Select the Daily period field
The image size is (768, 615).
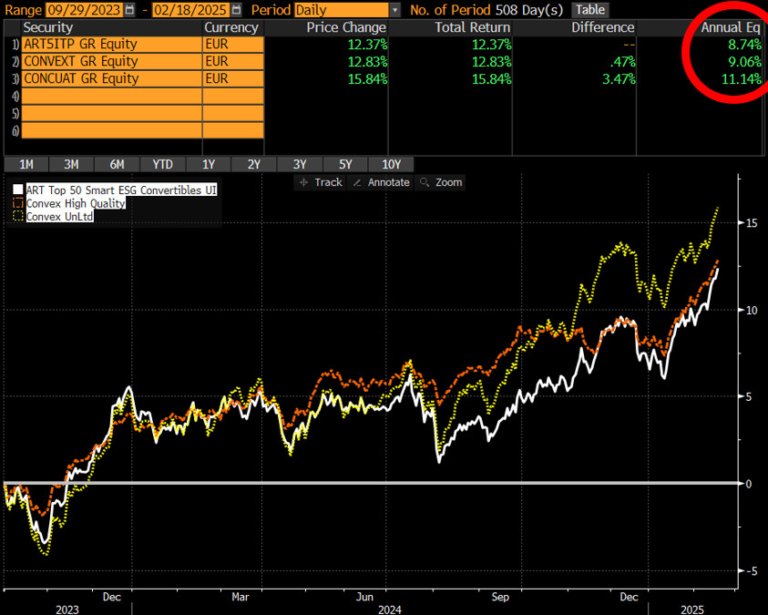[342, 10]
